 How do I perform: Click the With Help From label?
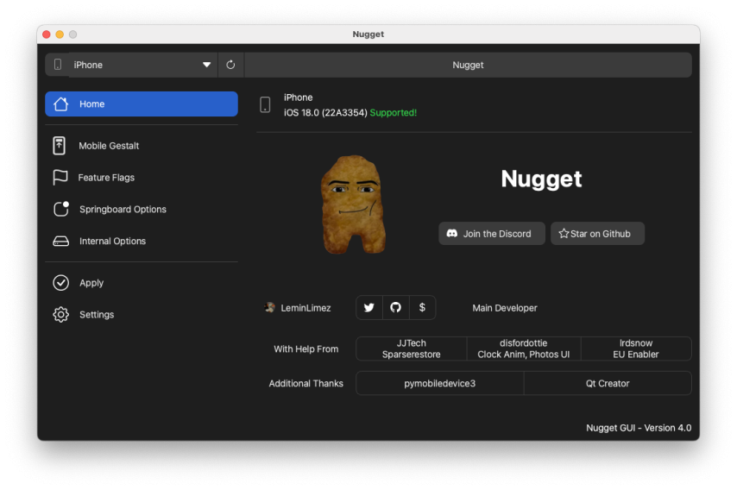click(x=306, y=349)
